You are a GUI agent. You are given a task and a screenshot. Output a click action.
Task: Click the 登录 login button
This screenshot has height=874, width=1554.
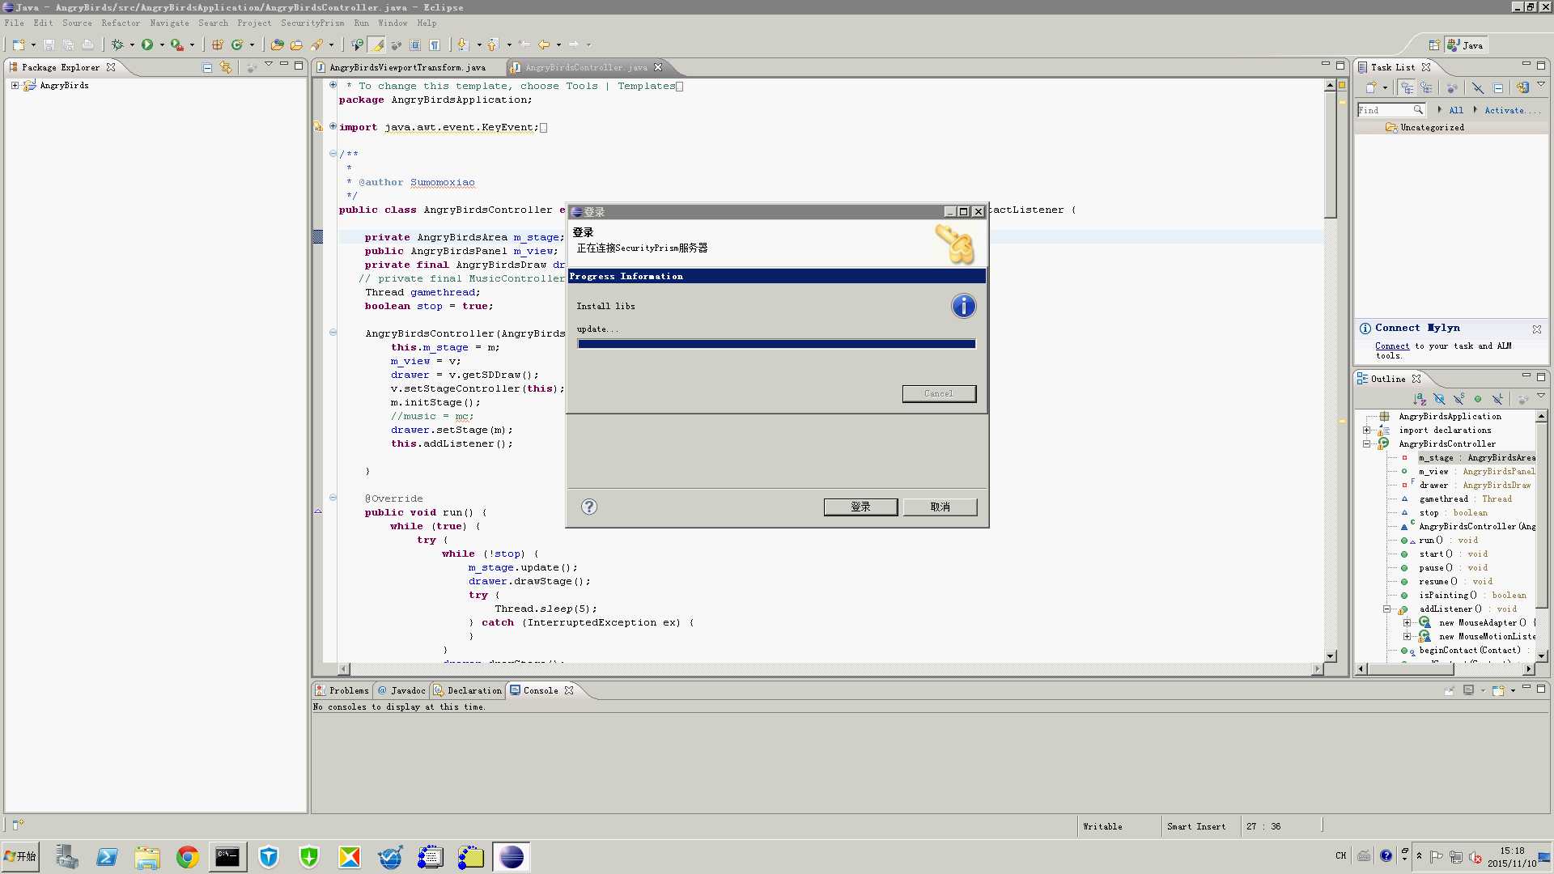860,507
